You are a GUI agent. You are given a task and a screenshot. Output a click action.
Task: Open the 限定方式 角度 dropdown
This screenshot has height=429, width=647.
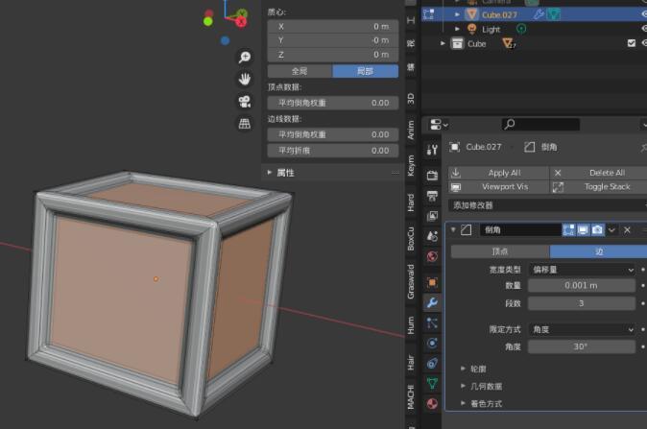point(583,329)
